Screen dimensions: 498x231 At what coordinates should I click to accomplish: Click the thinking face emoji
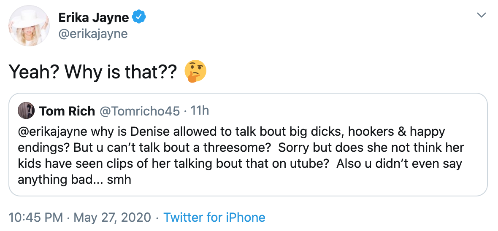click(x=195, y=71)
